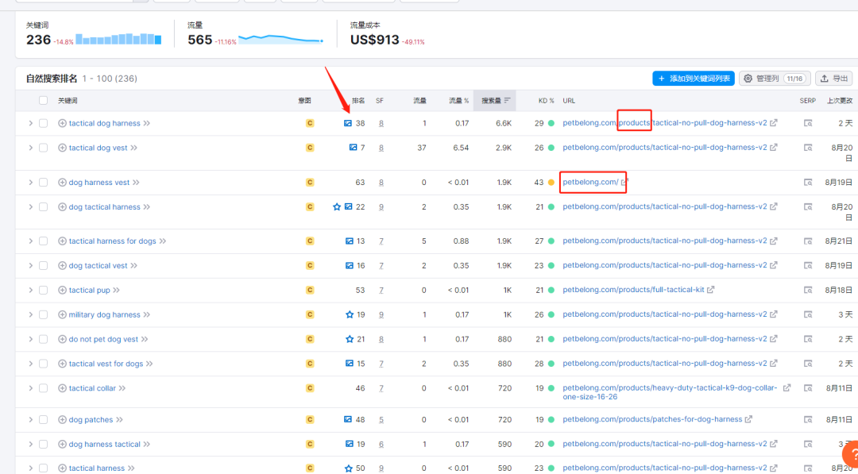Check the box for tactical dog harness row
The image size is (858, 474).
[44, 123]
